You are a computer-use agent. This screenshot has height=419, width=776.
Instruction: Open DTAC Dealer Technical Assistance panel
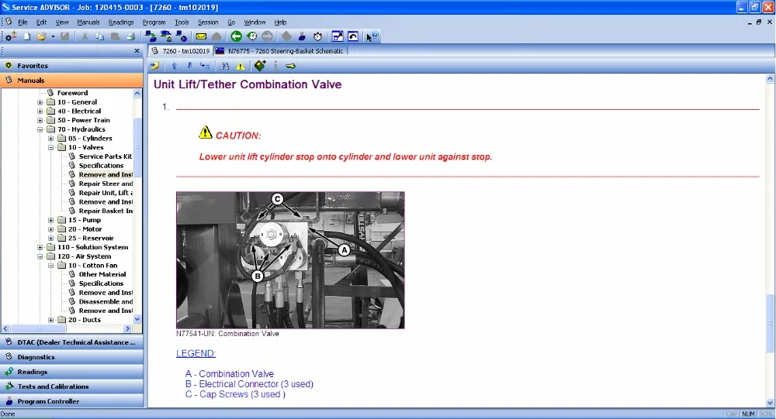pos(71,342)
